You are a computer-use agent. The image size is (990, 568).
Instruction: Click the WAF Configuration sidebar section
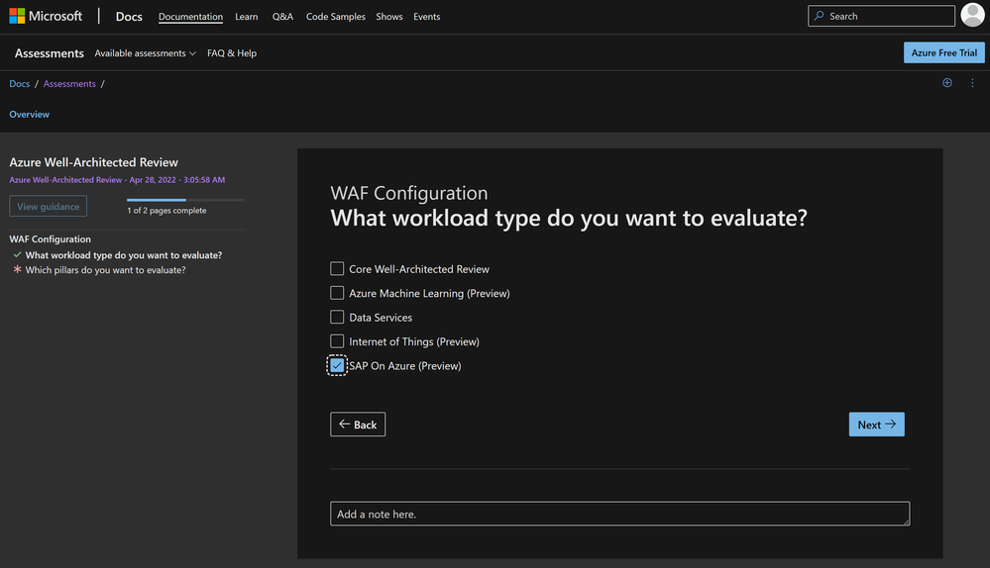[x=50, y=238]
